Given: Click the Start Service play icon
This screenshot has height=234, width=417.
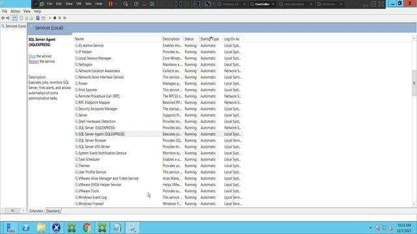Looking at the screenshot, I should tap(50, 18).
